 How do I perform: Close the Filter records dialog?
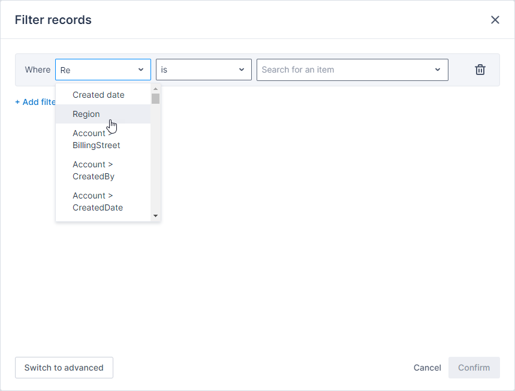(x=495, y=19)
